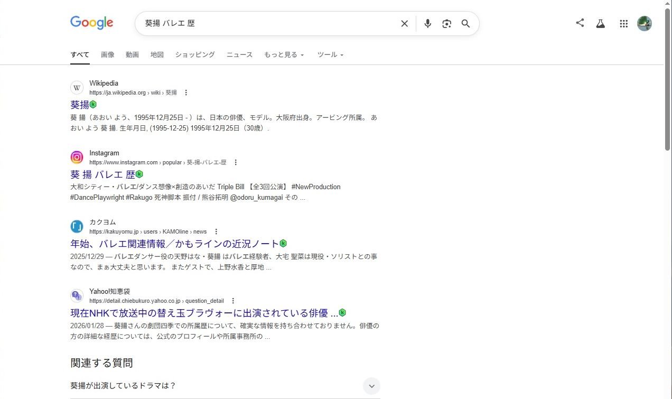
Task: Open the 葵揚 Wikipedia result link
Action: pyautogui.click(x=80, y=105)
